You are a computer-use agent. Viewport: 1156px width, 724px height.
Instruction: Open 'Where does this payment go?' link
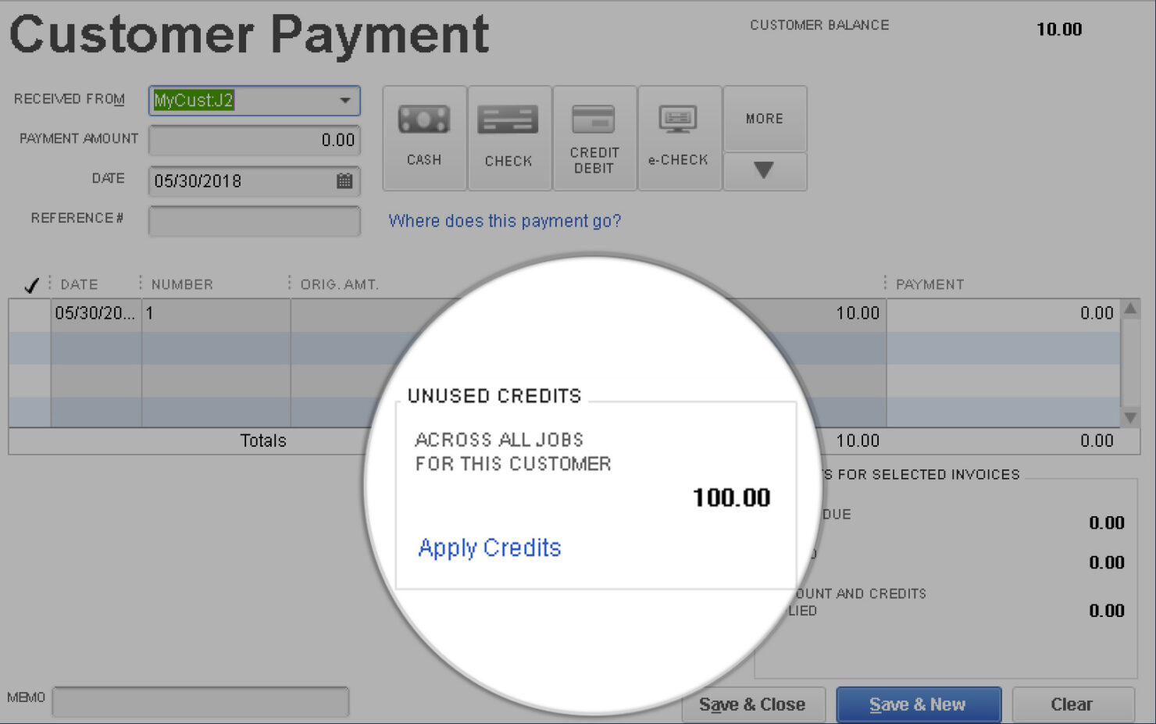click(505, 221)
